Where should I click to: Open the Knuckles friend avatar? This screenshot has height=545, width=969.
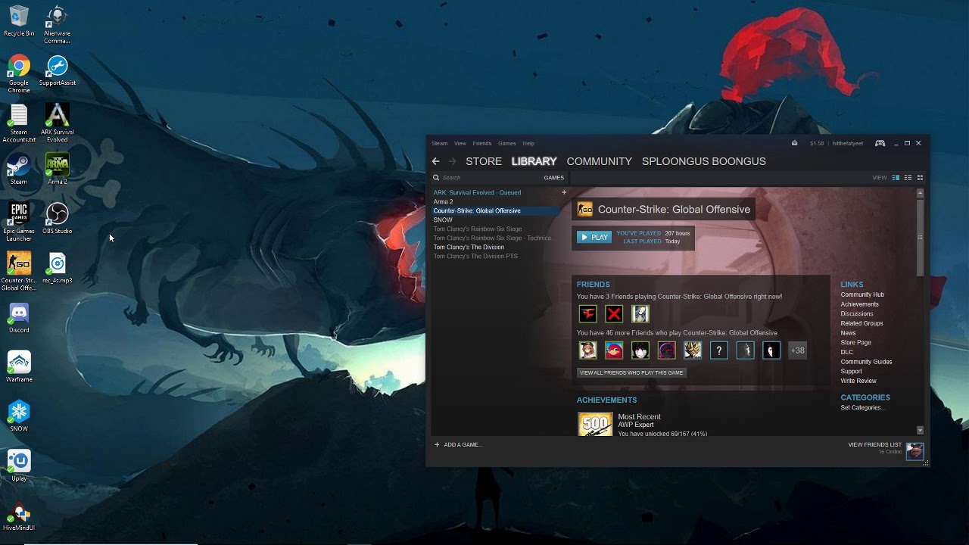point(614,350)
